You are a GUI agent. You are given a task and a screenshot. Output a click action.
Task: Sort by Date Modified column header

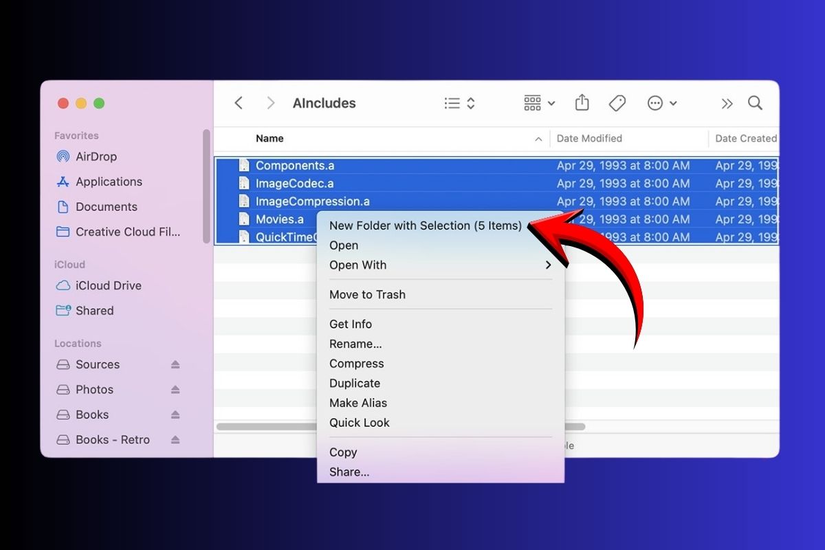[589, 138]
